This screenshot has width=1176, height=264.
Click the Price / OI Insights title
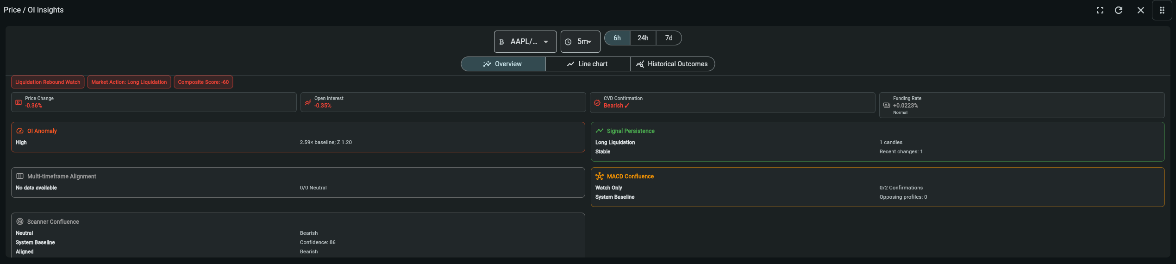[x=34, y=10]
